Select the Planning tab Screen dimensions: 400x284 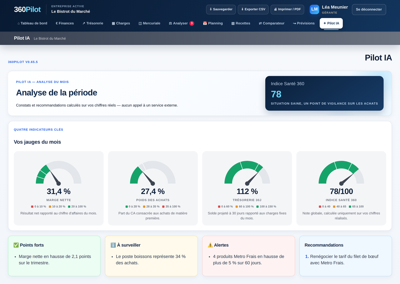213,23
